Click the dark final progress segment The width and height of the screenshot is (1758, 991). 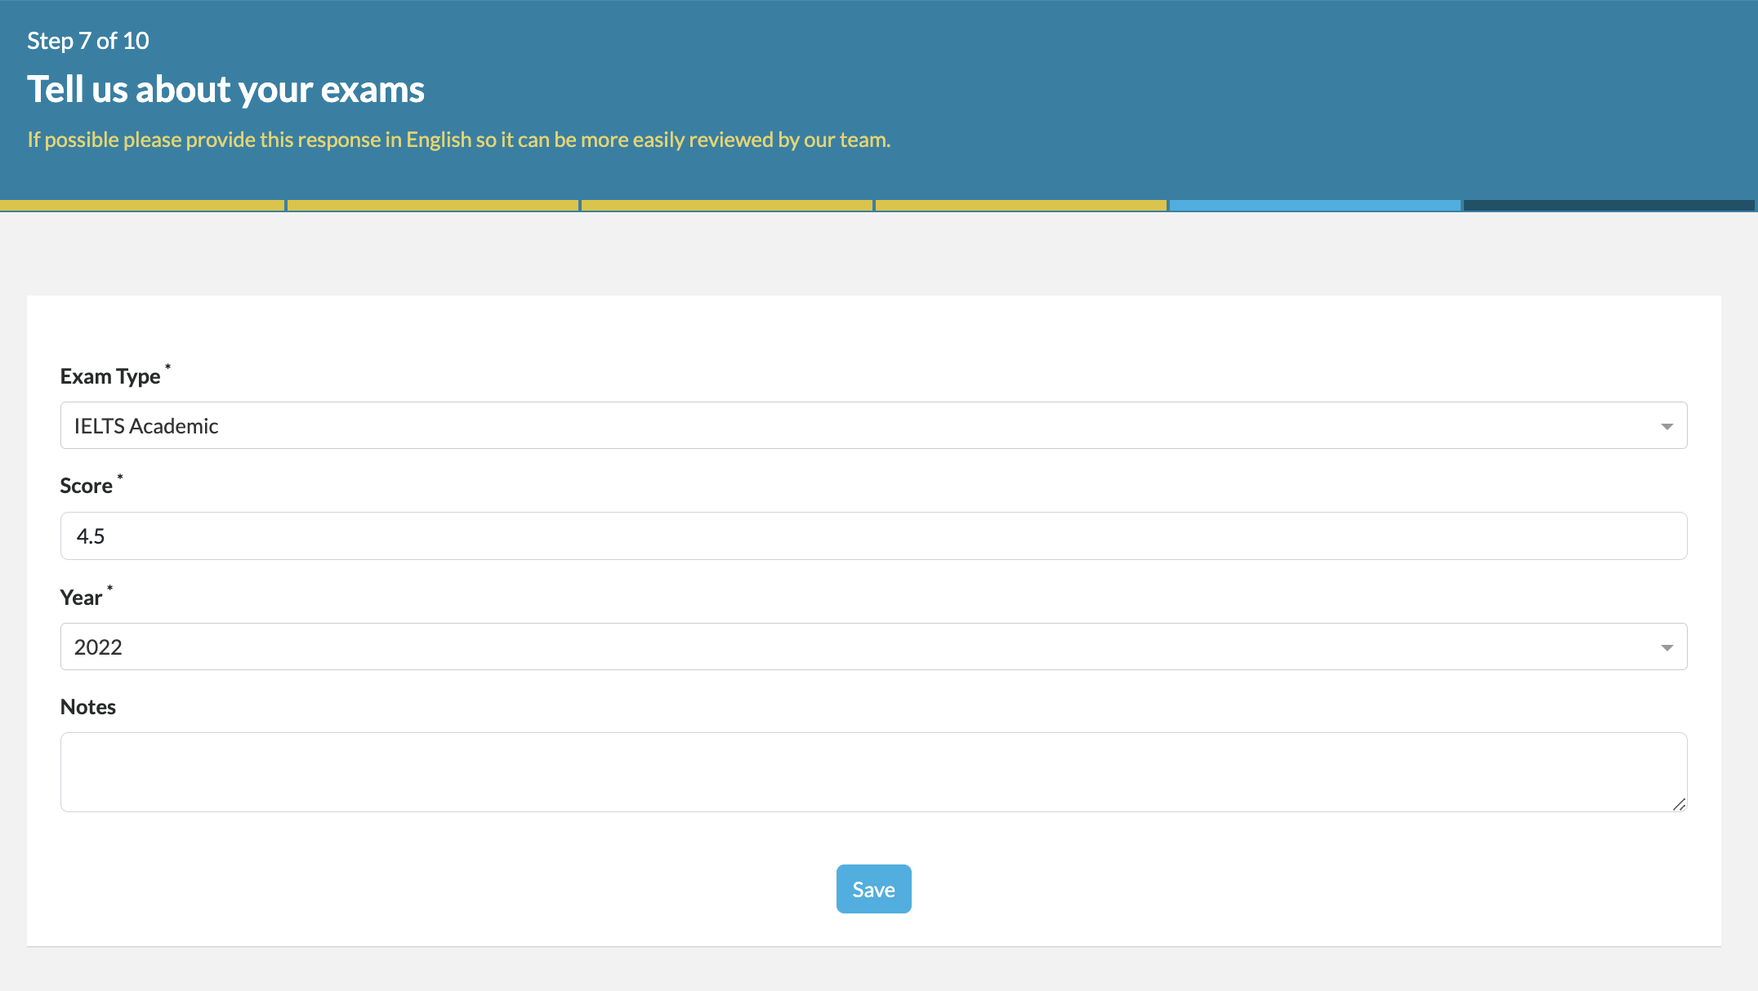pos(1609,206)
